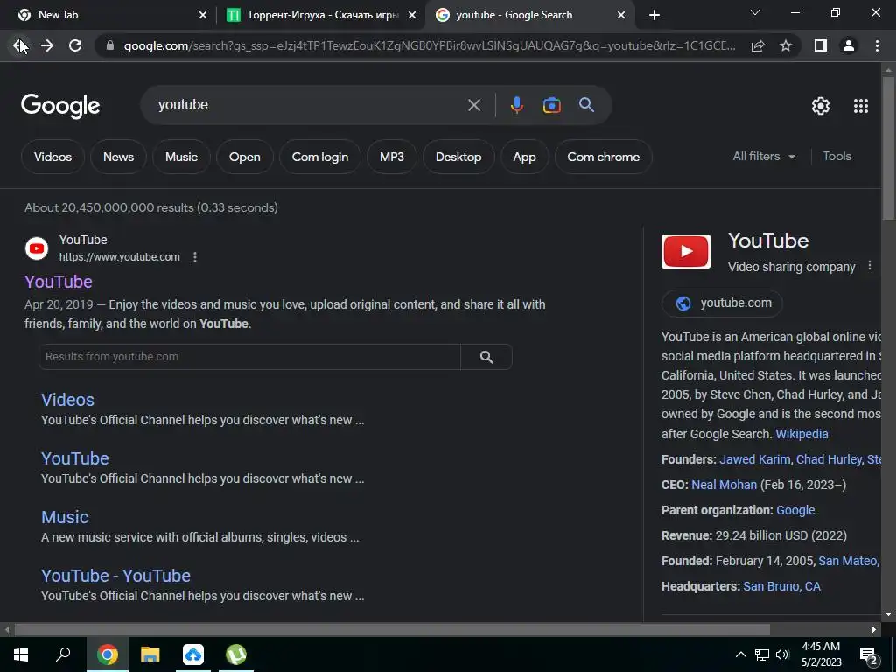896x672 pixels.
Task: Click the Google logo
Action: pos(60,106)
